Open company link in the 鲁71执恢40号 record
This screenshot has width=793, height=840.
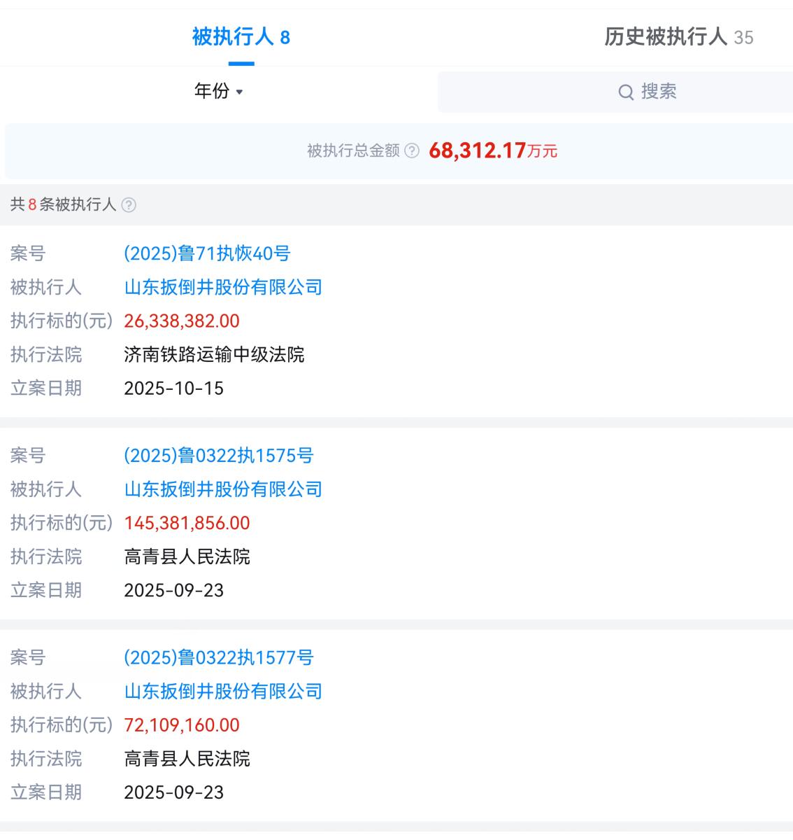223,287
